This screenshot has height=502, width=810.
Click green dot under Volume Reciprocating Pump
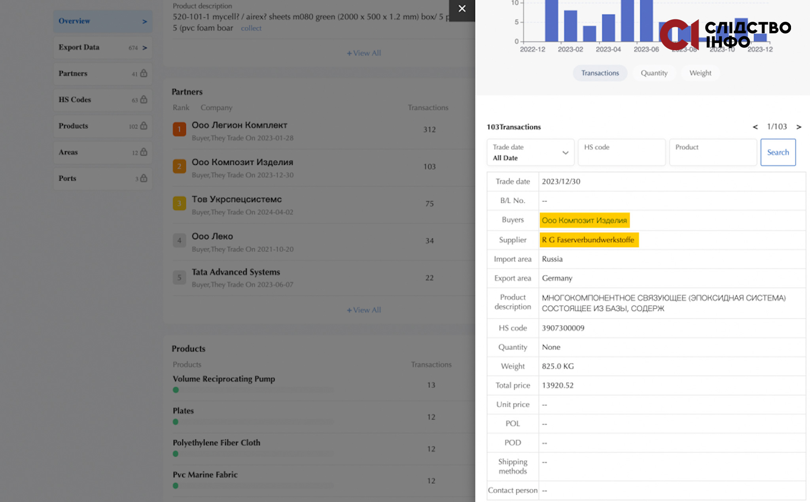[x=176, y=390]
